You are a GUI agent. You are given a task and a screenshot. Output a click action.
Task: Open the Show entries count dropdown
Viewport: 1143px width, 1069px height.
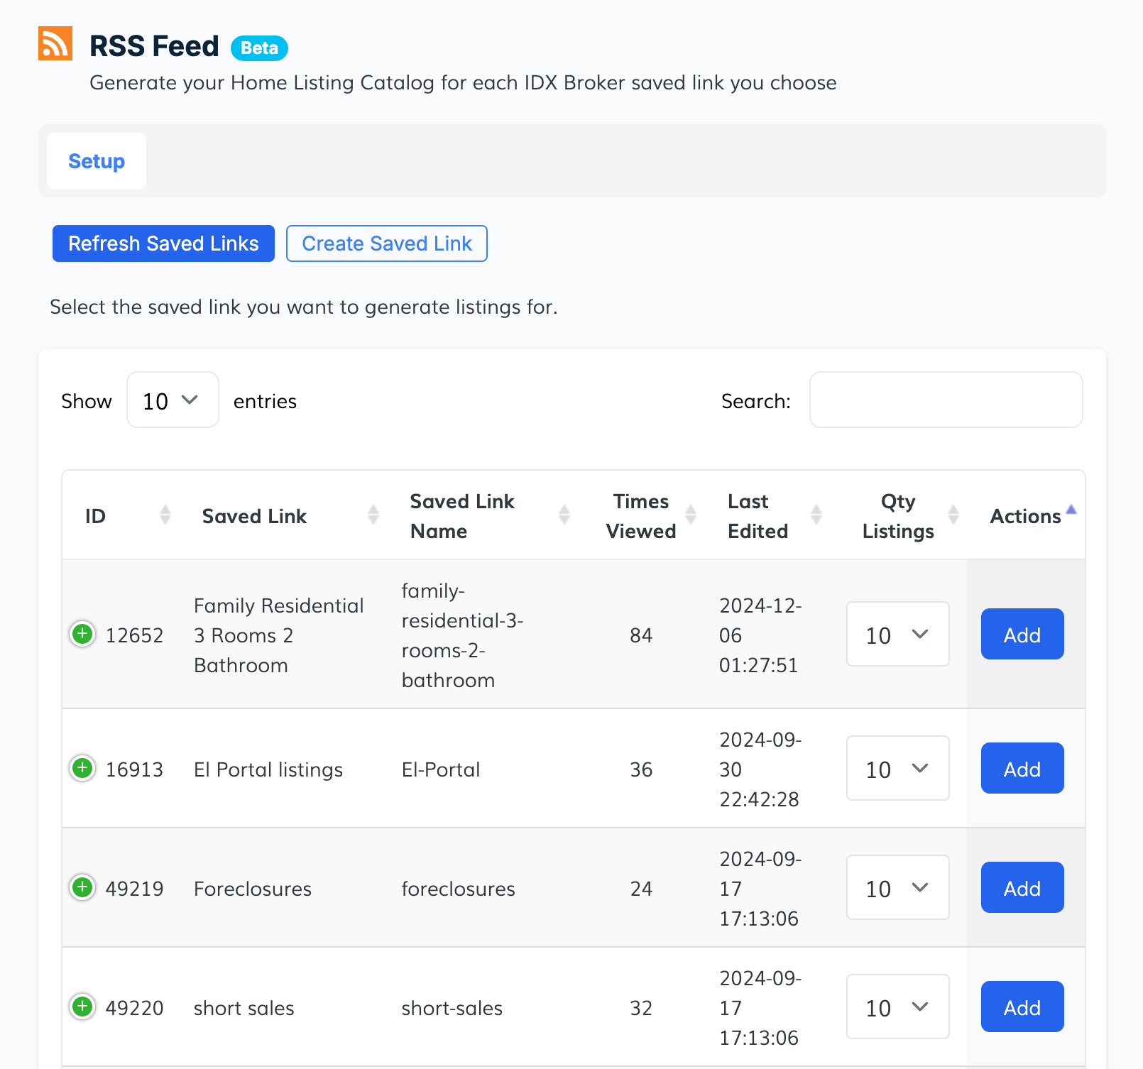(173, 400)
